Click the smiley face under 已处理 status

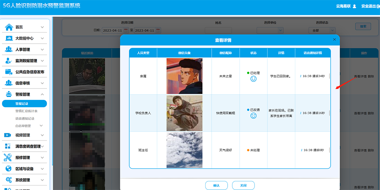point(253,79)
